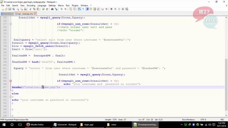Click the Close document toolbar icon
This screenshot has width=228, height=128.
[x=18, y=9]
